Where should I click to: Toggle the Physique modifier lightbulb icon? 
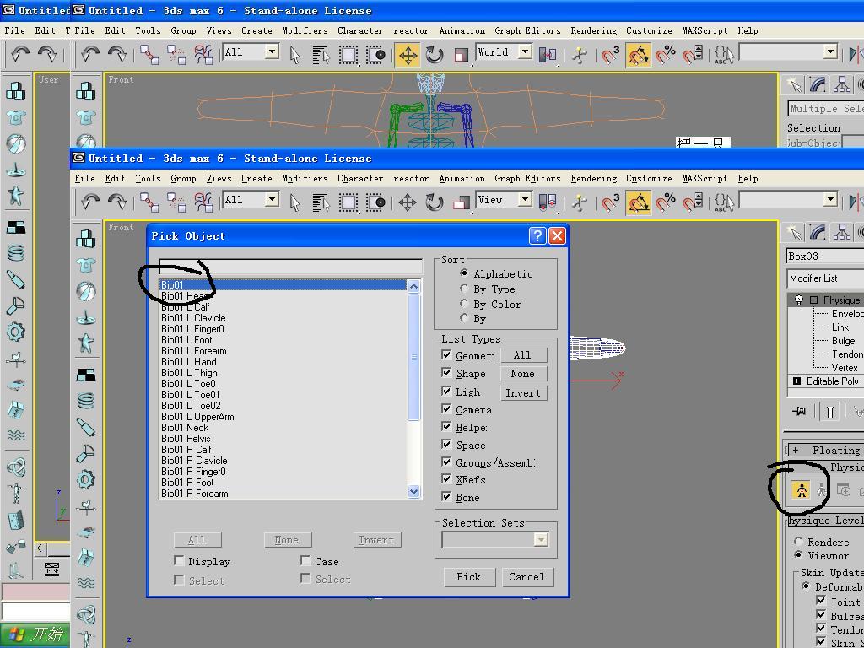pos(798,300)
